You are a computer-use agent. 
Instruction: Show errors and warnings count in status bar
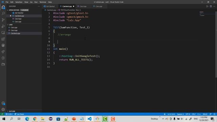(x=9, y=114)
